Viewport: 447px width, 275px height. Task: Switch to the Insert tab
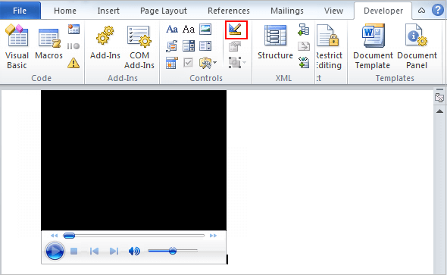[108, 11]
